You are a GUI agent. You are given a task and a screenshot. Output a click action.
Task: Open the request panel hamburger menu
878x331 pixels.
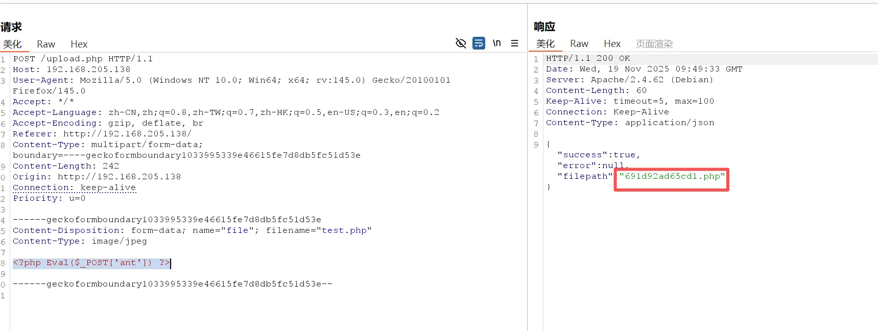514,43
